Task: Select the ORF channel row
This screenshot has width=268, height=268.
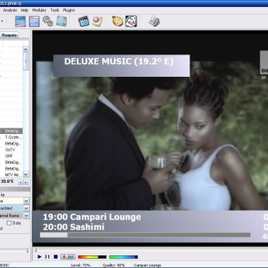Action: pos(11,156)
